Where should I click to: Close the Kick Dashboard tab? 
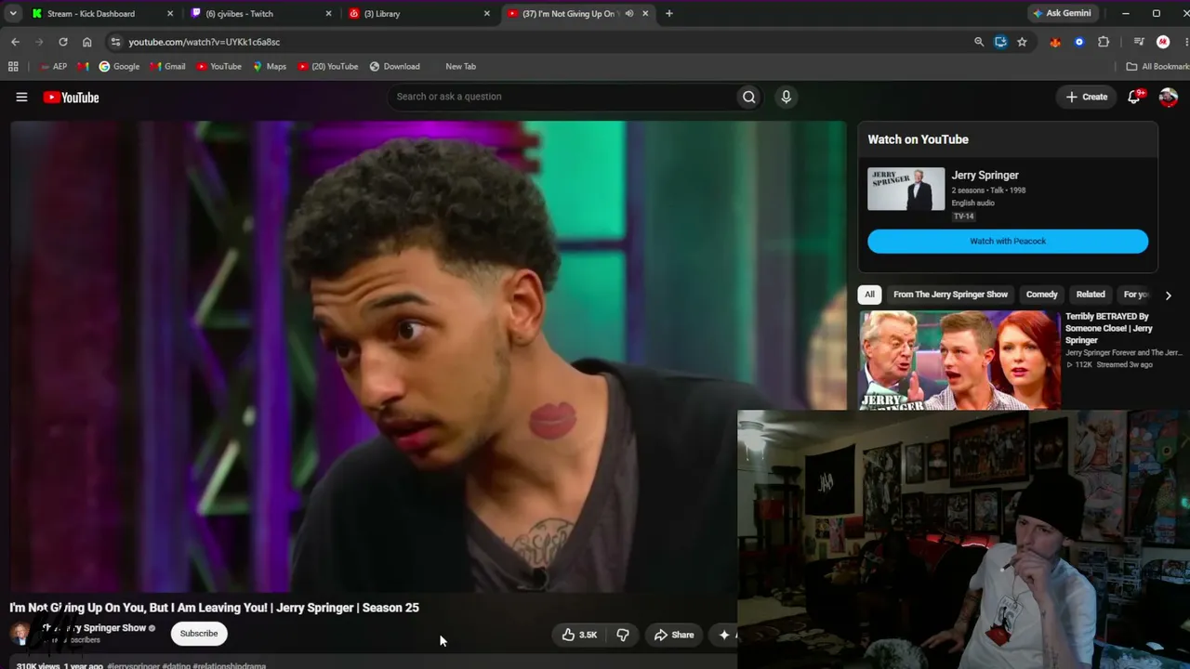point(170,14)
